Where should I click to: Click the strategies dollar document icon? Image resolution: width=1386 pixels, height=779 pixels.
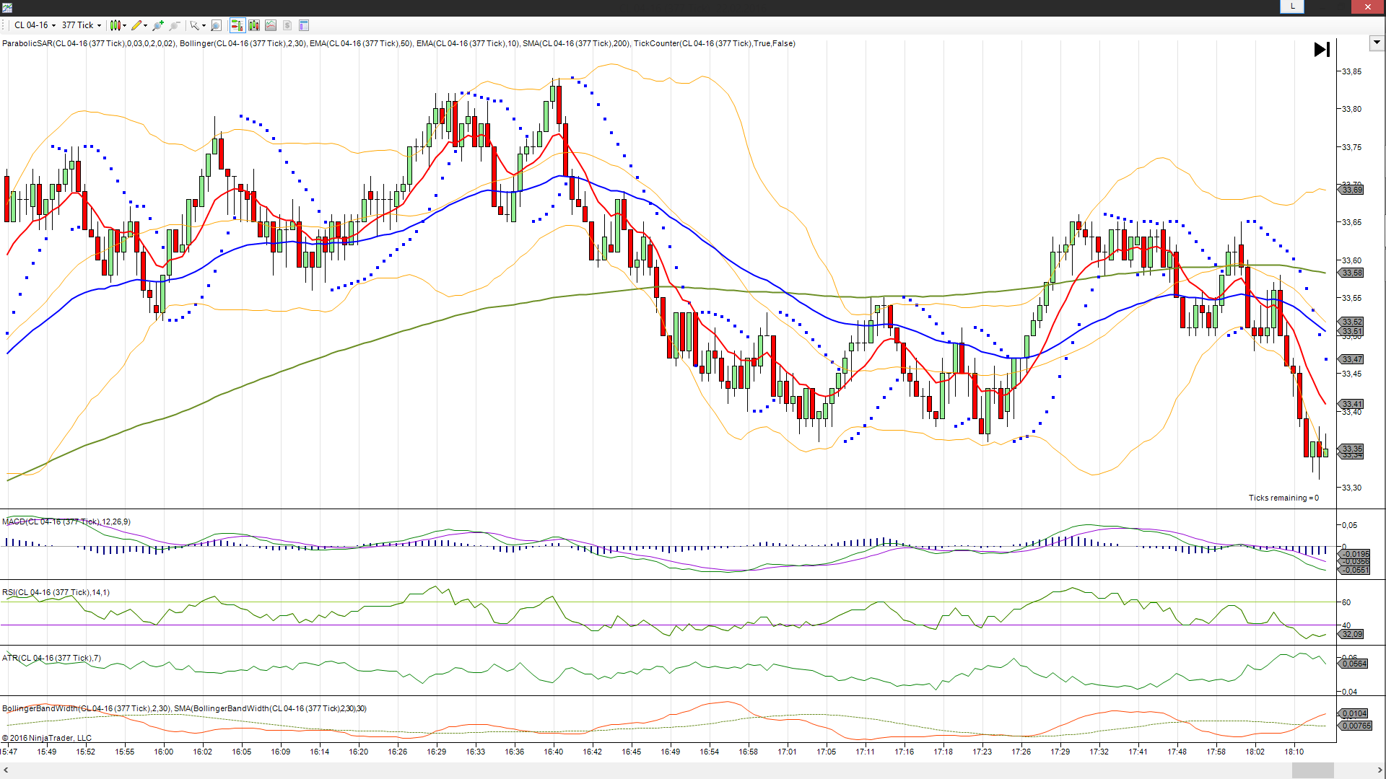click(287, 25)
